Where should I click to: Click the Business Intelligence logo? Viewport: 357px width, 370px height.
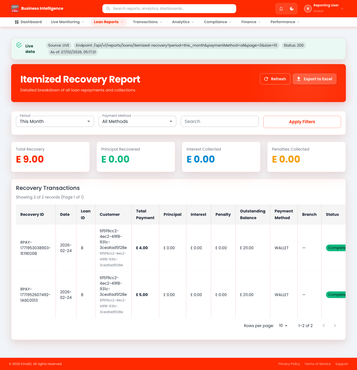15,9
